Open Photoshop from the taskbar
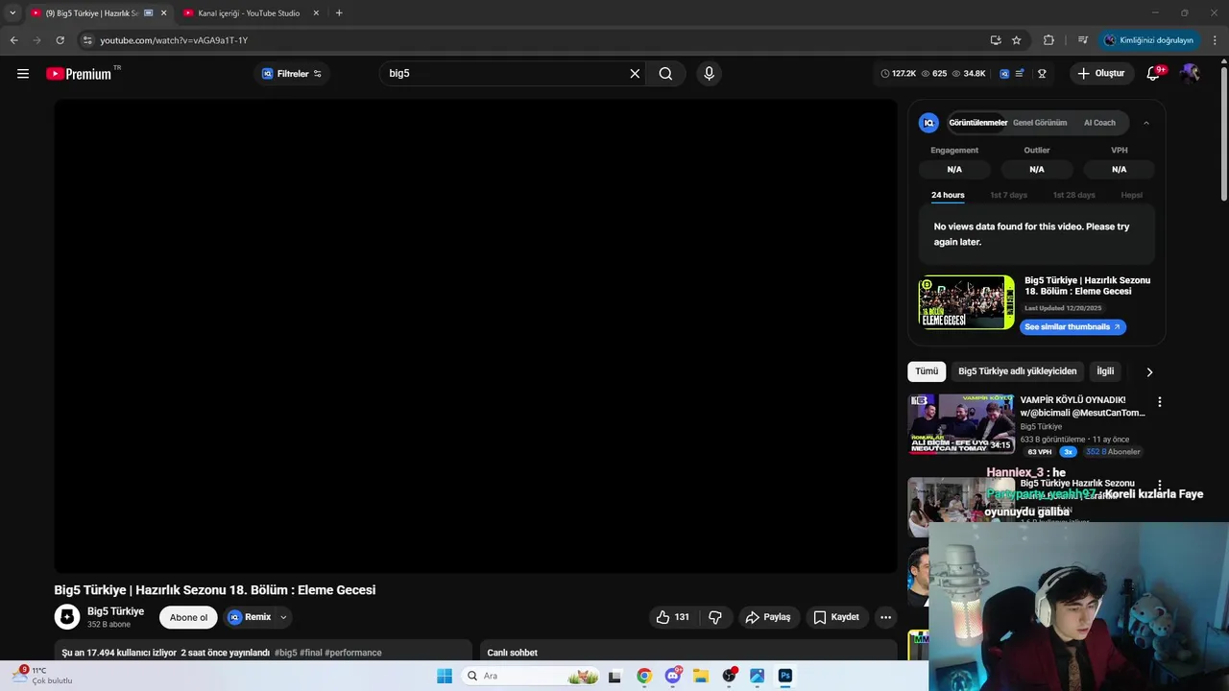The height and width of the screenshot is (691, 1229). click(x=784, y=676)
